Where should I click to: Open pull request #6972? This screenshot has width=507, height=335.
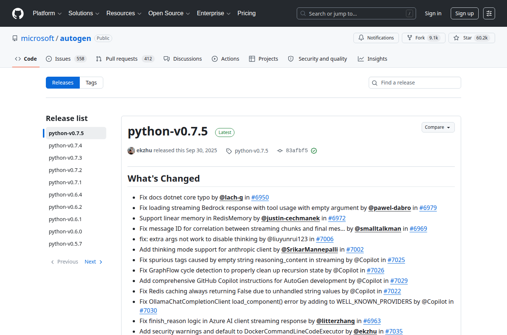pyautogui.click(x=337, y=218)
